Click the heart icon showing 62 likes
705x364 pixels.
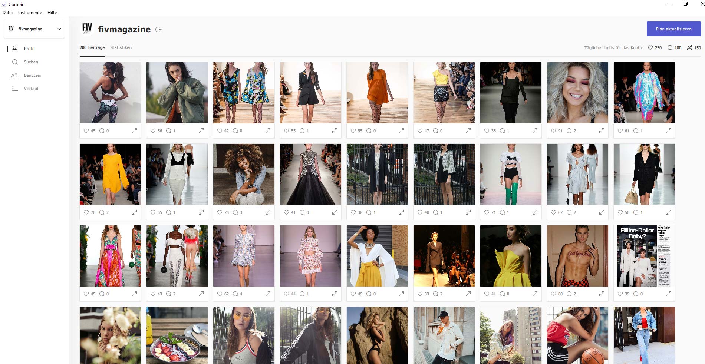220,294
